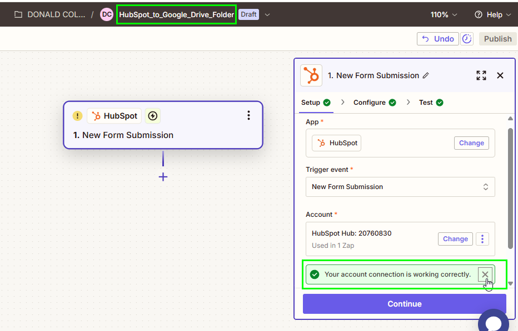Open account options three-dot menu
The image size is (518, 331).
point(482,239)
